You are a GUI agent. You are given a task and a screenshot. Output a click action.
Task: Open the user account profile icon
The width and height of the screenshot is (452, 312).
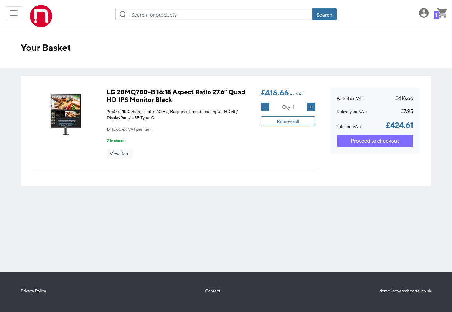[x=424, y=13]
